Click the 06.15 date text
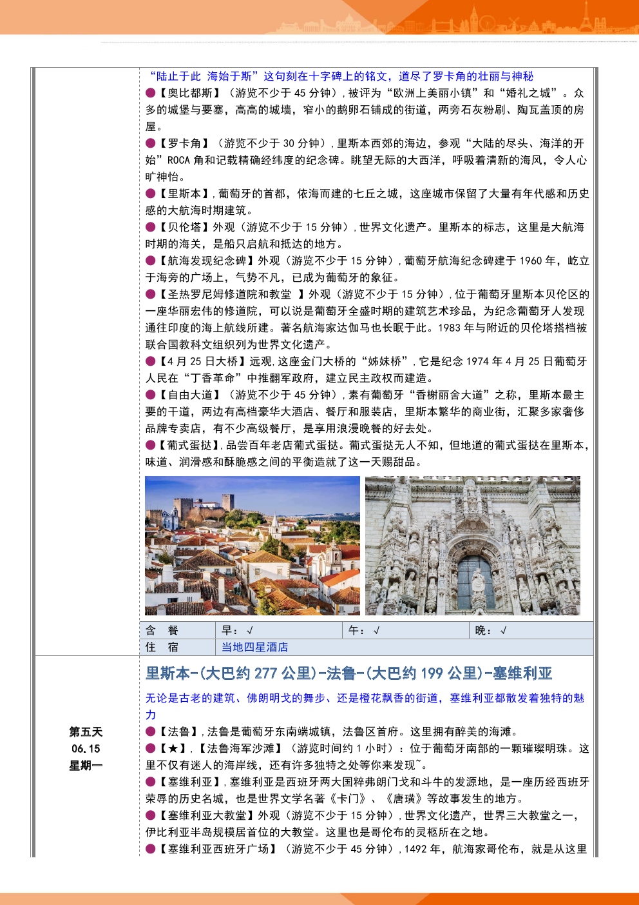The height and width of the screenshot is (905, 639). tap(86, 748)
